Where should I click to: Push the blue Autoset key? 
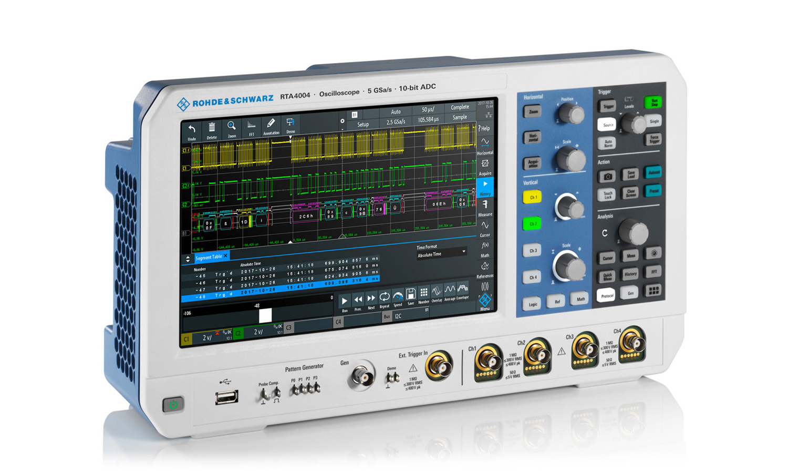click(654, 172)
